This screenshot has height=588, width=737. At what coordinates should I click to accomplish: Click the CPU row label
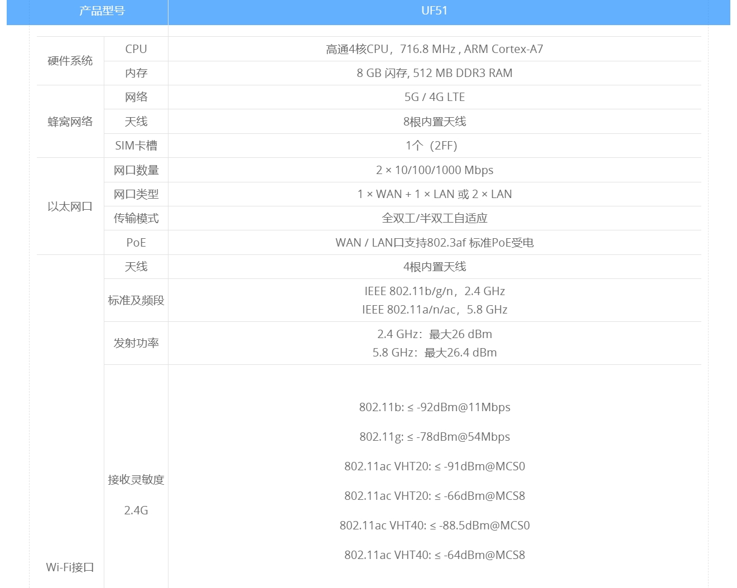136,49
